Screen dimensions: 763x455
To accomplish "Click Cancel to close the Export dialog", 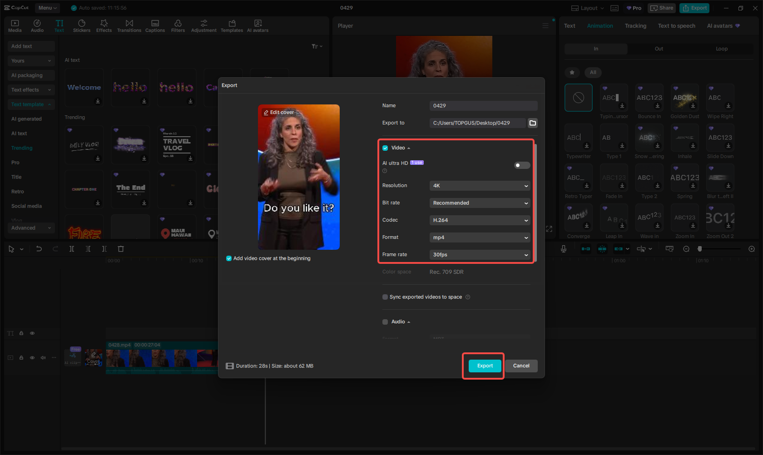I will (521, 366).
